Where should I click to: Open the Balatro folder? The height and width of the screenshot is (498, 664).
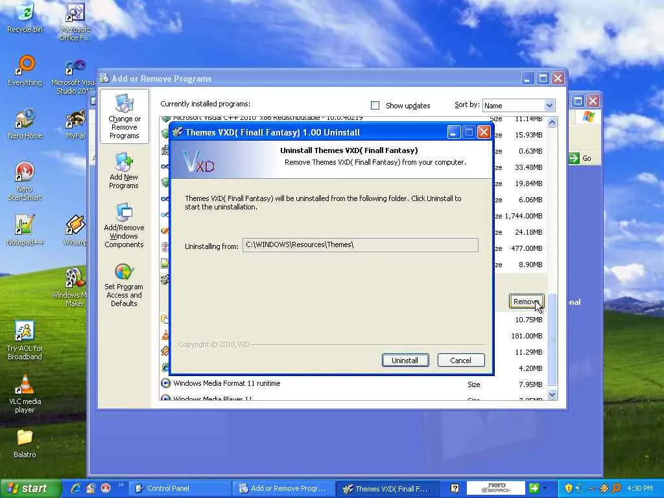pos(25,444)
